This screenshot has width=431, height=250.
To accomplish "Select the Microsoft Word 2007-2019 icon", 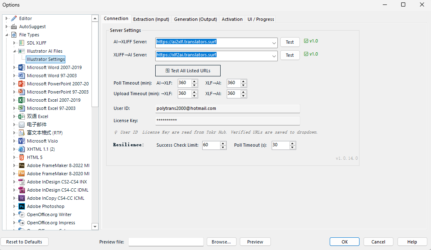I will tap(22, 67).
